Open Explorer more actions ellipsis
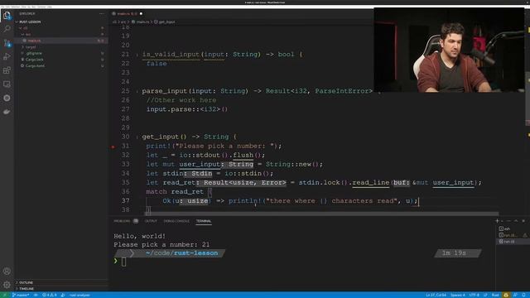This screenshot has height=298, width=530. pyautogui.click(x=101, y=13)
